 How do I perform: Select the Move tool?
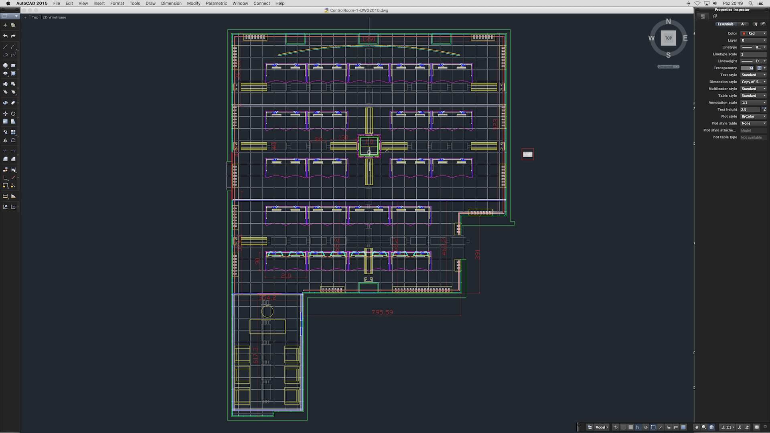pos(5,114)
